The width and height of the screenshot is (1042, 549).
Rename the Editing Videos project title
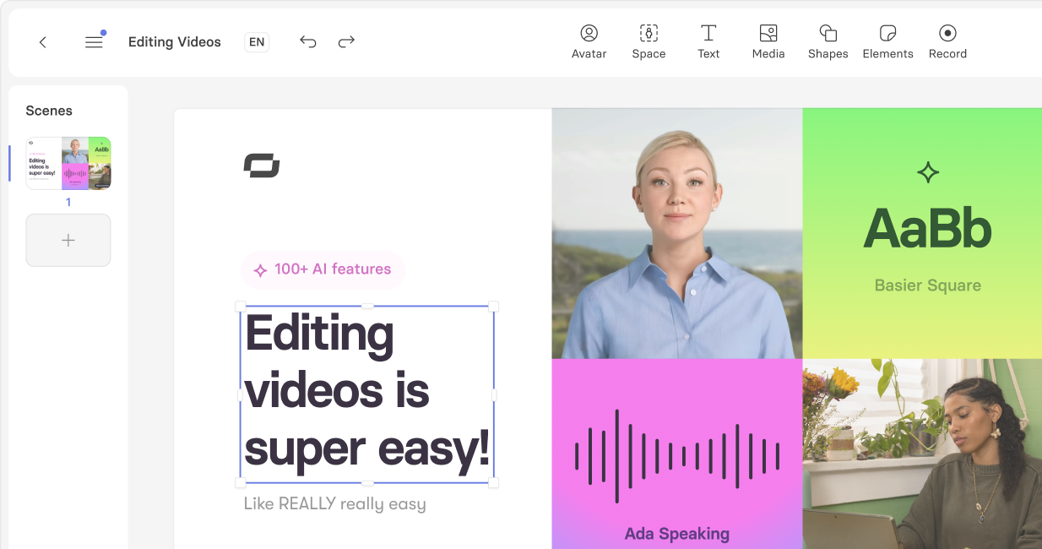(x=175, y=42)
